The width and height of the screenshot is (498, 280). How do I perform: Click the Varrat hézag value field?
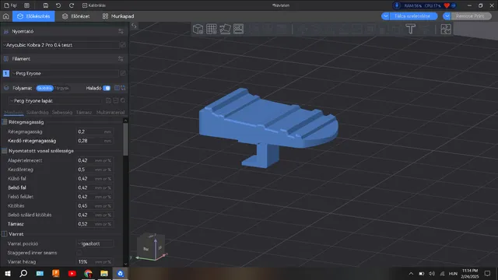pos(95,262)
